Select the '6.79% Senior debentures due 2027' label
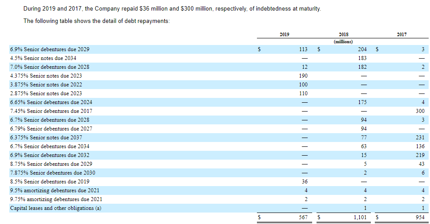 (51, 129)
